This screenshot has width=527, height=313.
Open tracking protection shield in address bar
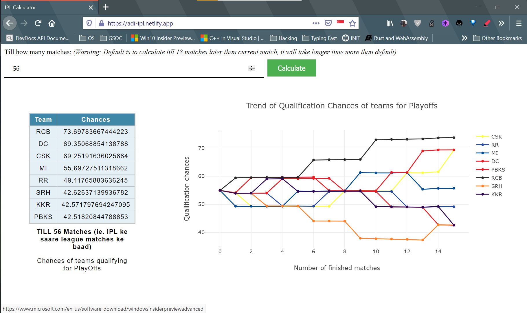click(x=89, y=23)
